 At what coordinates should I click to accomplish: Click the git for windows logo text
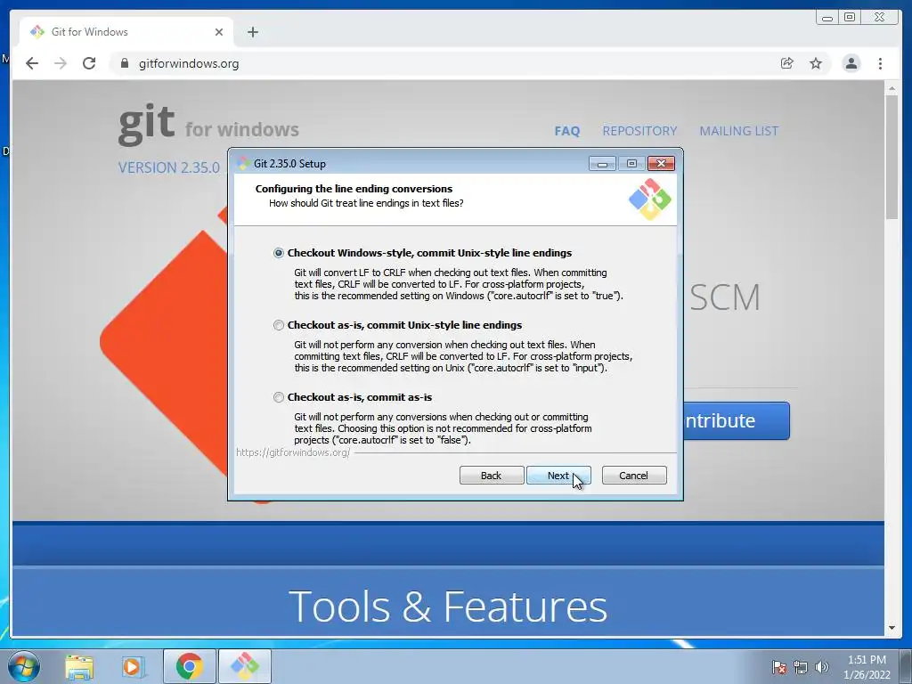[208, 125]
